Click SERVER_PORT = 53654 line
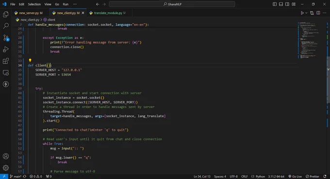Viewport: 330px width, 179px height. (53, 74)
